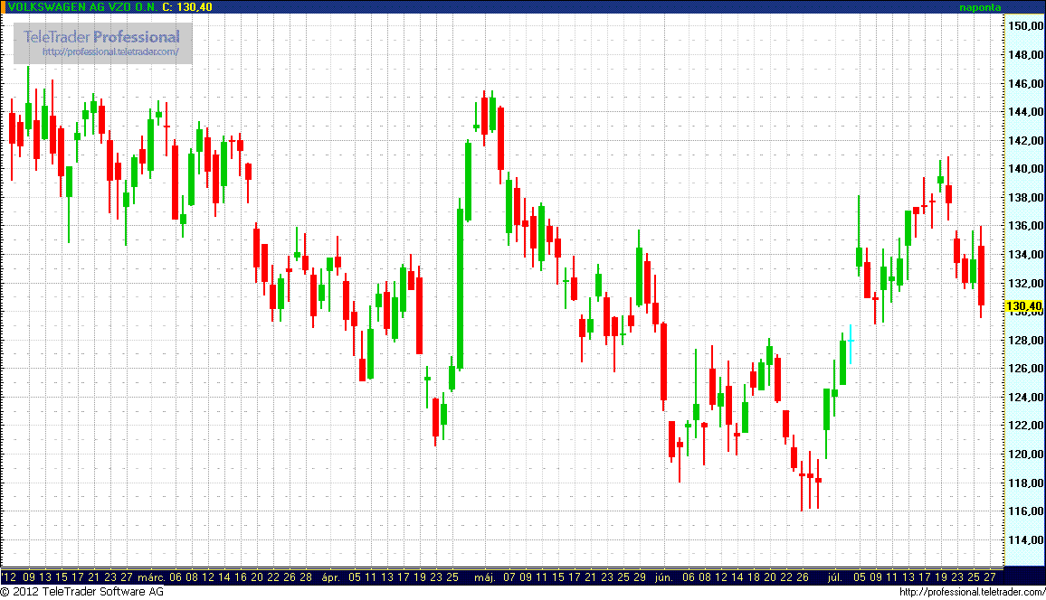Click the 140,00 level on the price scale
This screenshot has width=1046, height=600.
(1024, 169)
